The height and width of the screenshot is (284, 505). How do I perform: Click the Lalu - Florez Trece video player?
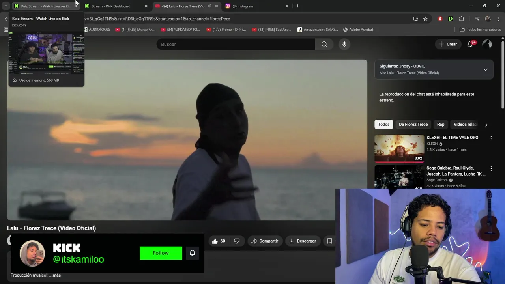pos(187,140)
